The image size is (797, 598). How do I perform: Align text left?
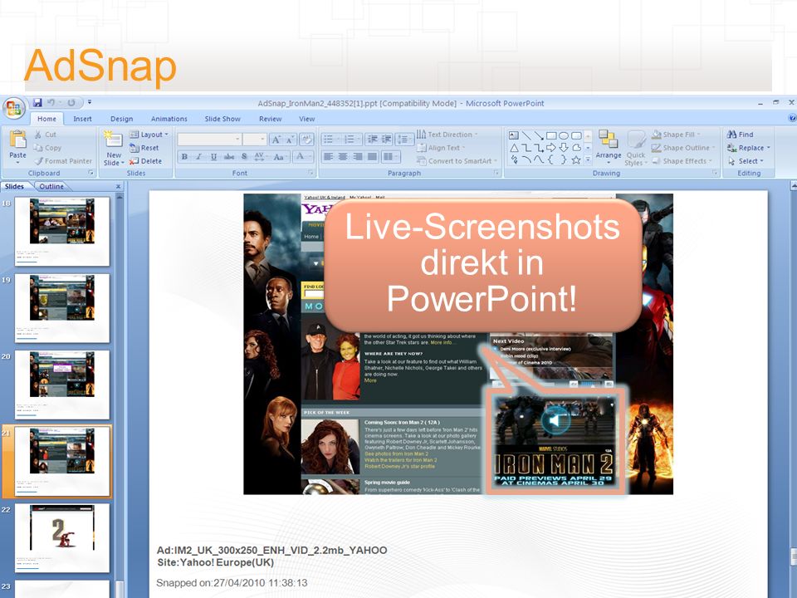point(329,157)
